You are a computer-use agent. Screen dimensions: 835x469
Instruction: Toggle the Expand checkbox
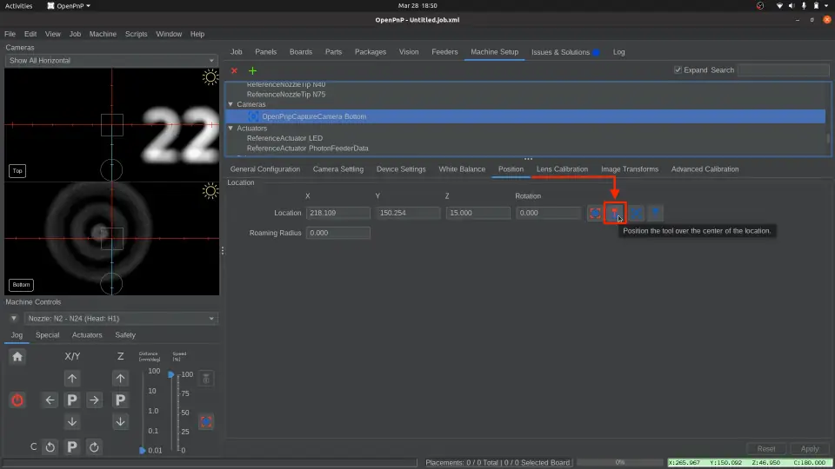click(678, 70)
